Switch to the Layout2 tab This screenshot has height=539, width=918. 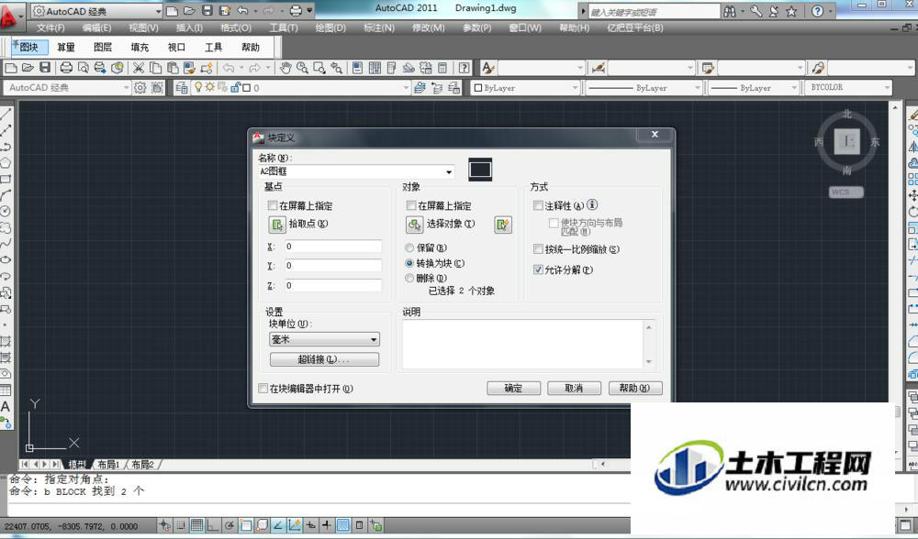[x=142, y=464]
